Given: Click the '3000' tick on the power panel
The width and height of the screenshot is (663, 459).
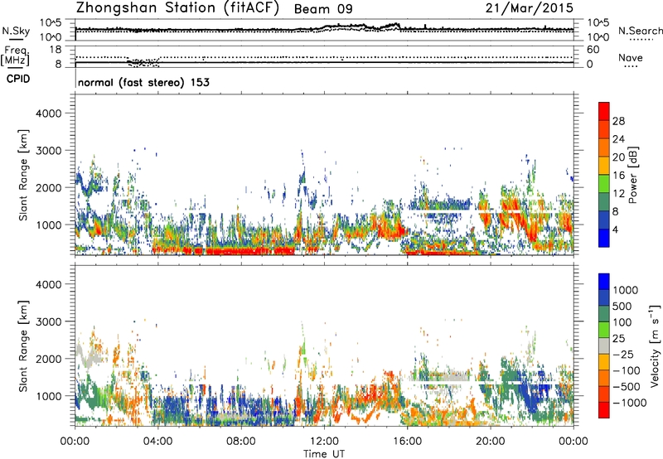Looking at the screenshot, I should pyautogui.click(x=48, y=151).
